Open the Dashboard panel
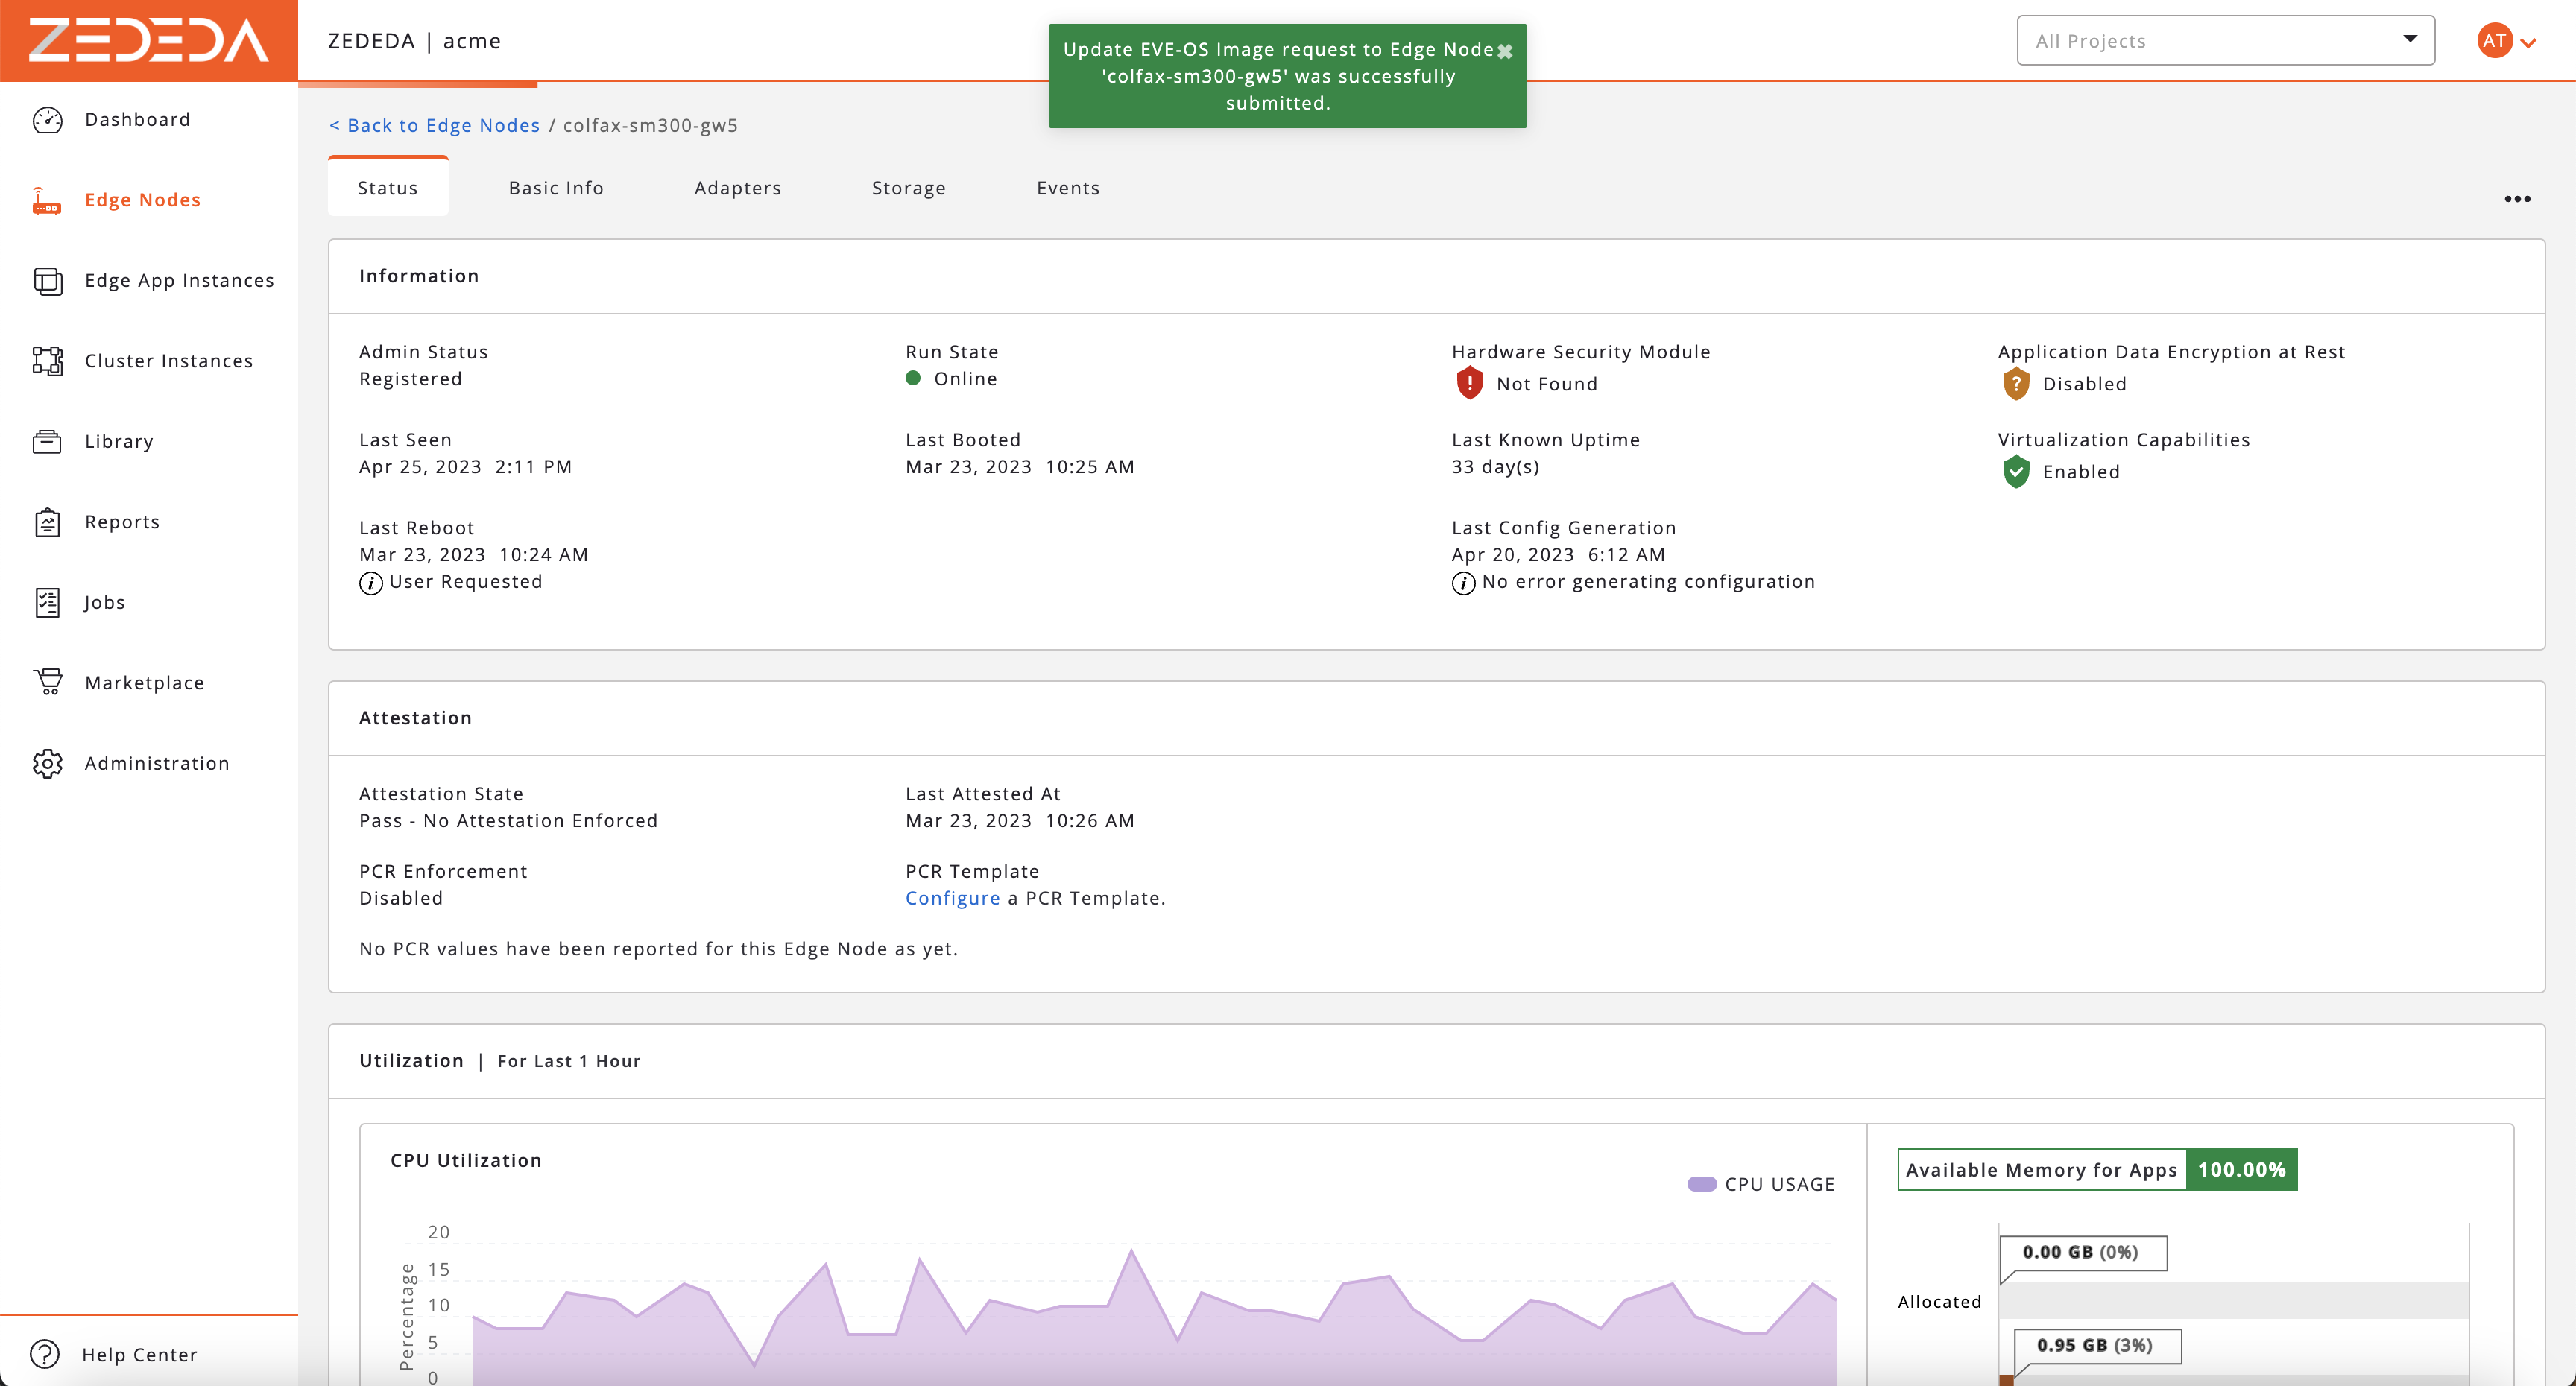Image resolution: width=2576 pixels, height=1386 pixels. pos(137,119)
